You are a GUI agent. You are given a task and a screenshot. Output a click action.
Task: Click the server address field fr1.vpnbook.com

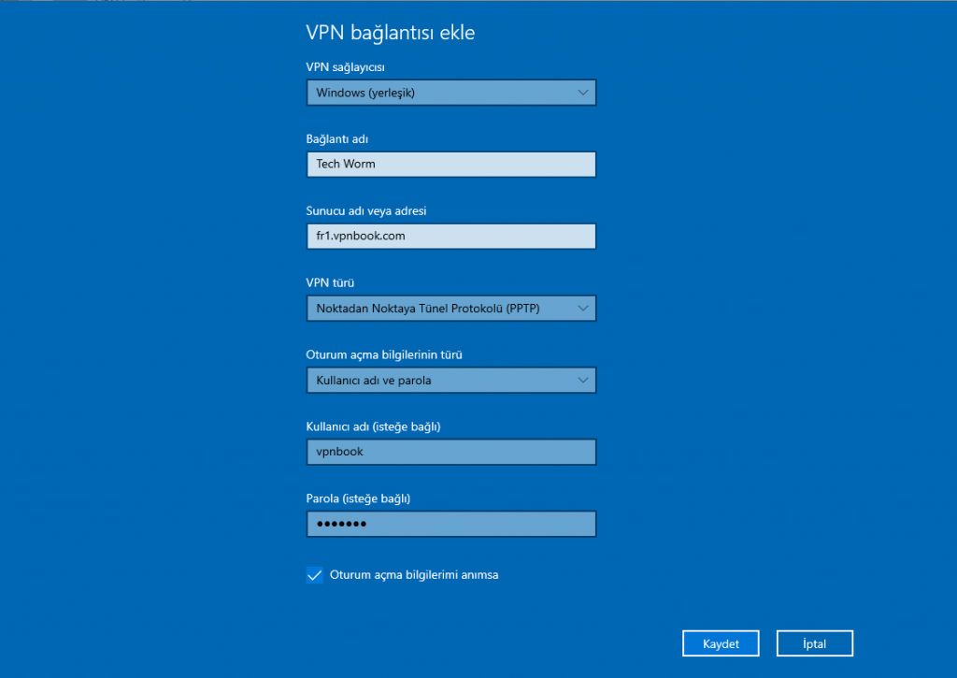(451, 236)
